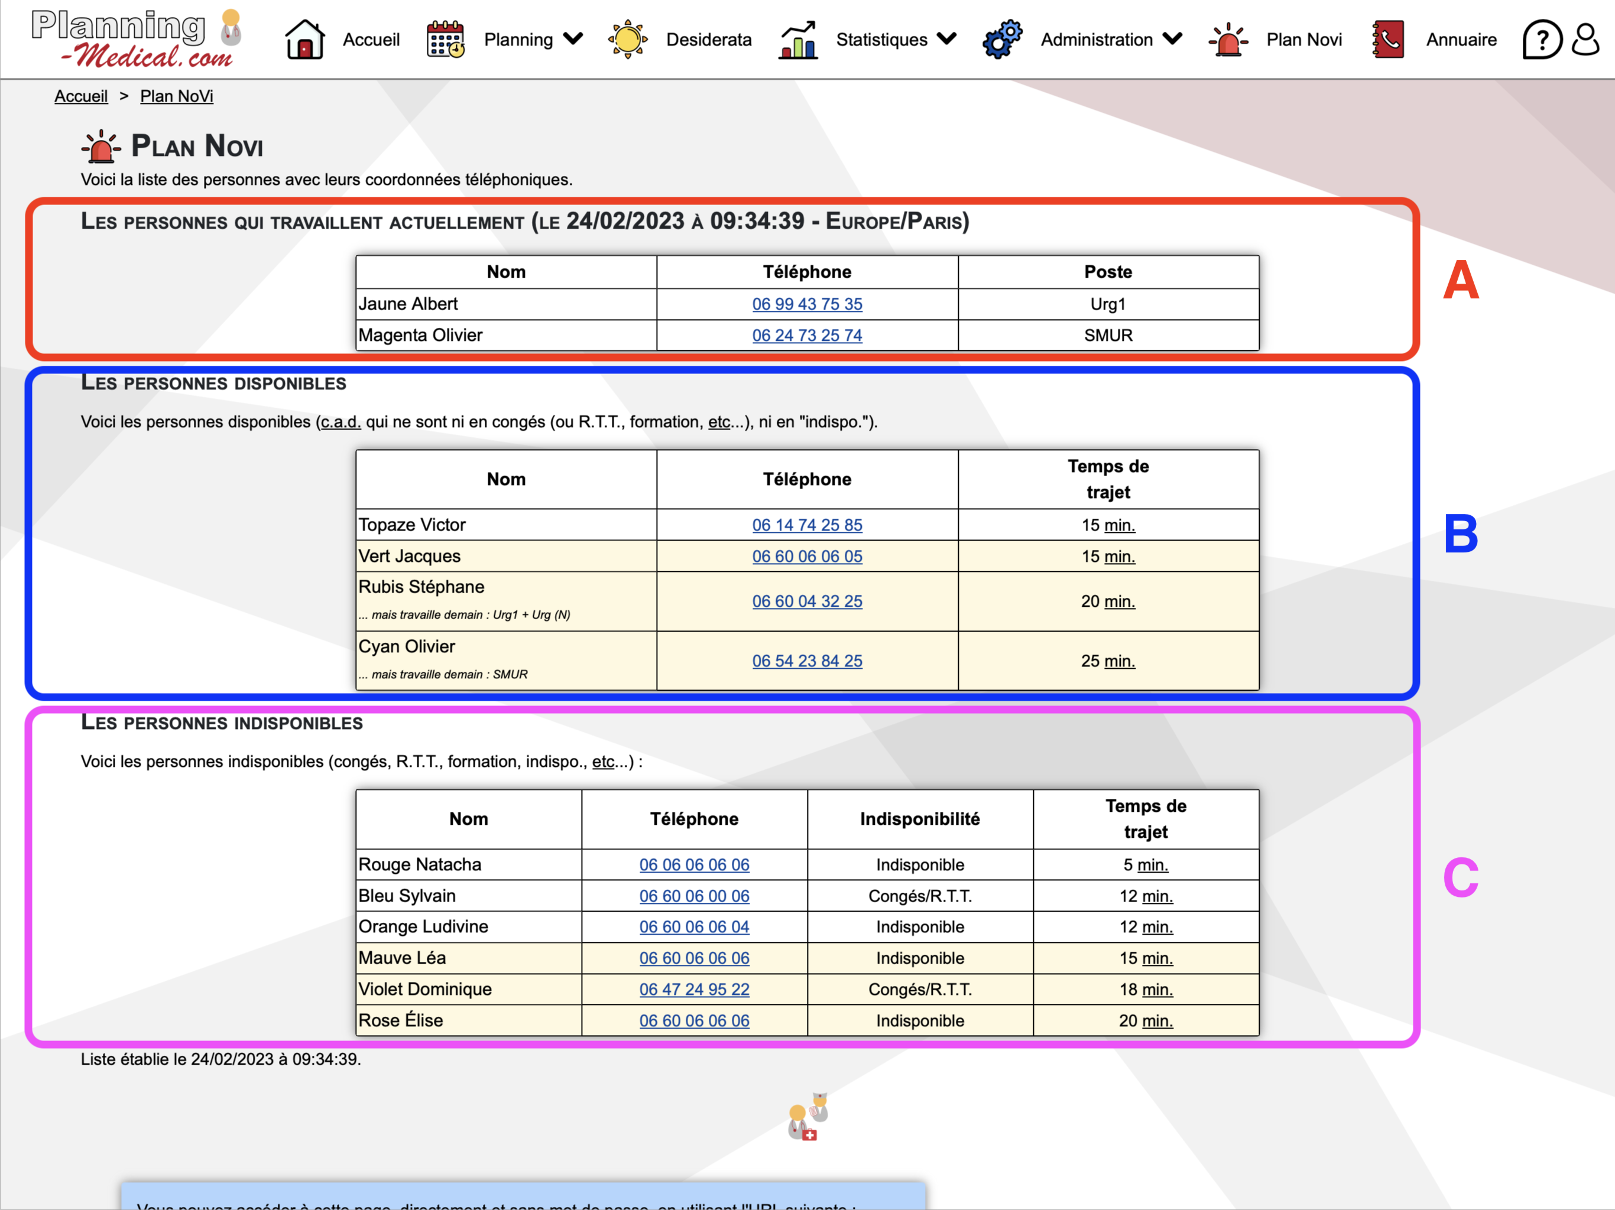Click Violet Dominique's phone 06 47 24 95 22
Screen dimensions: 1615x1210
695,990
